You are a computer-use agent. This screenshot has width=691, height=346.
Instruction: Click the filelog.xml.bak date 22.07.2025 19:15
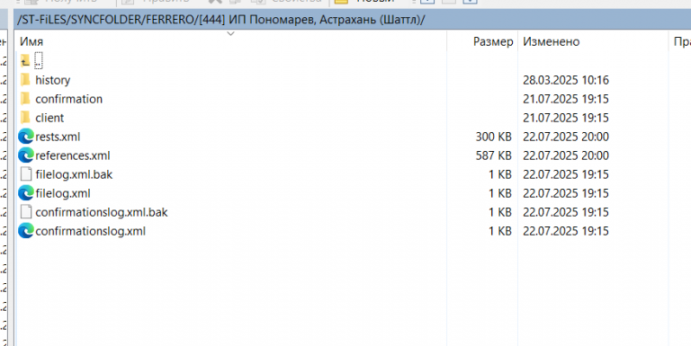pos(566,174)
